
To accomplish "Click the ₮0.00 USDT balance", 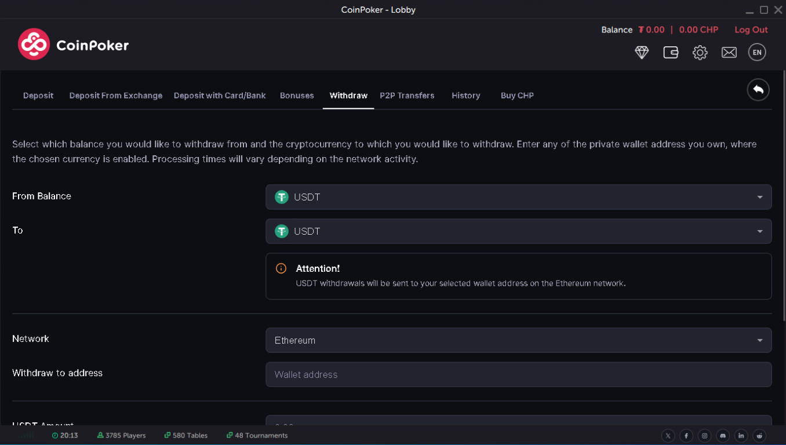I will [652, 30].
